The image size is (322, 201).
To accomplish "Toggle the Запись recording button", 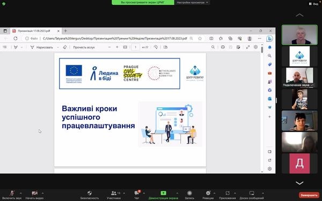I will (189, 195).
